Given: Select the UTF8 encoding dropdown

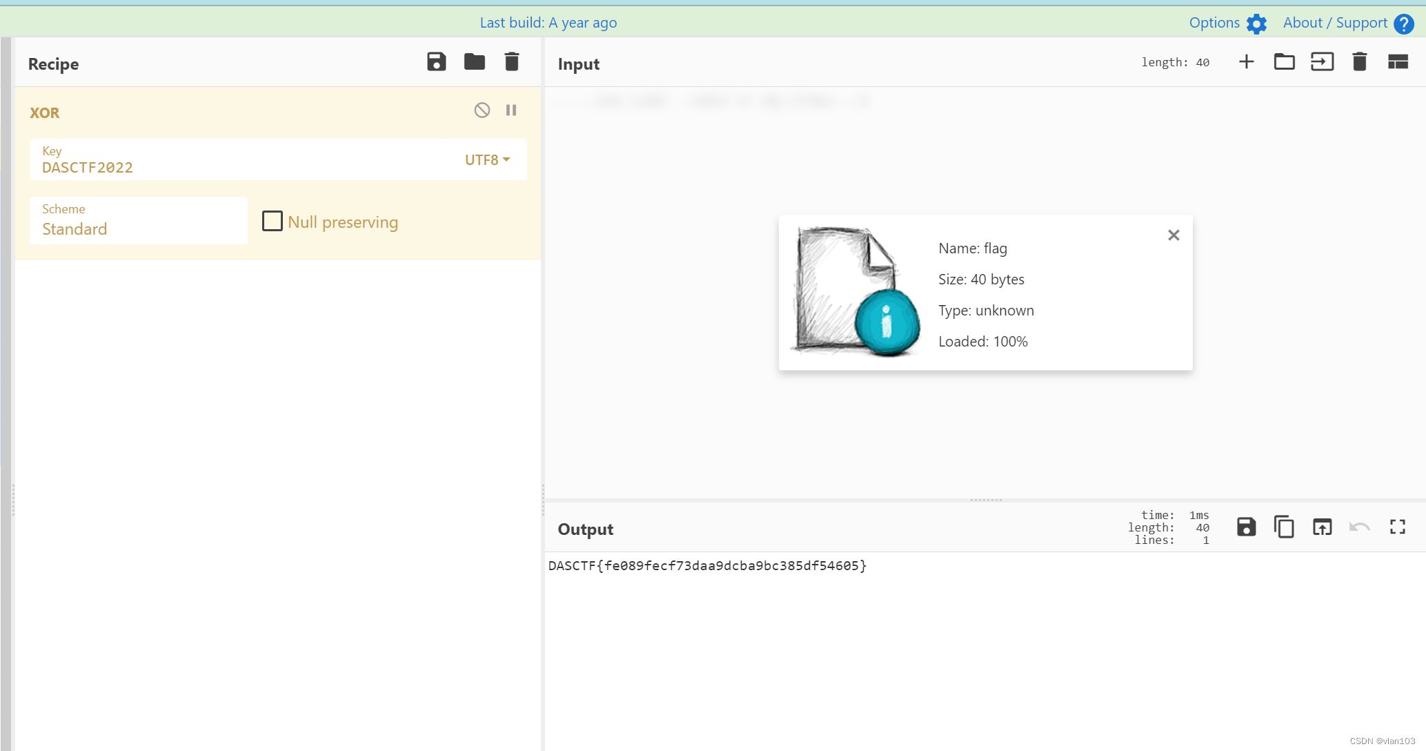Looking at the screenshot, I should coord(486,159).
